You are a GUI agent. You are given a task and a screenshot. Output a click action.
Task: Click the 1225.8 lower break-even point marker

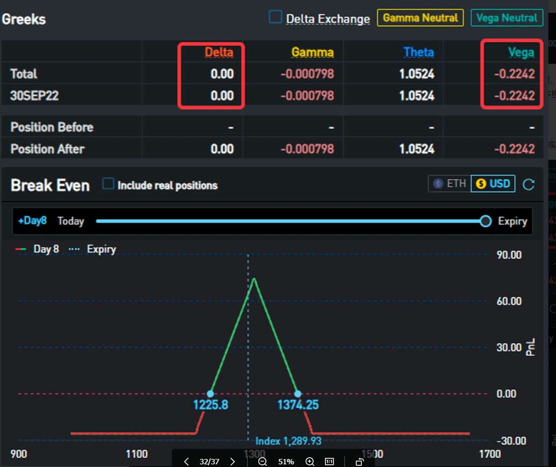(210, 394)
